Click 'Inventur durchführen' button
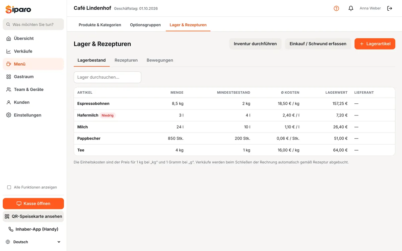Image resolution: width=402 pixels, height=251 pixels. click(255, 44)
